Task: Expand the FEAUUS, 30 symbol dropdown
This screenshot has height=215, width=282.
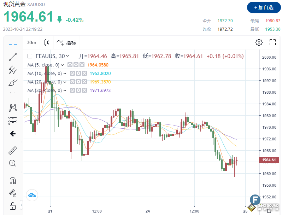Action: pyautogui.click(x=67, y=56)
